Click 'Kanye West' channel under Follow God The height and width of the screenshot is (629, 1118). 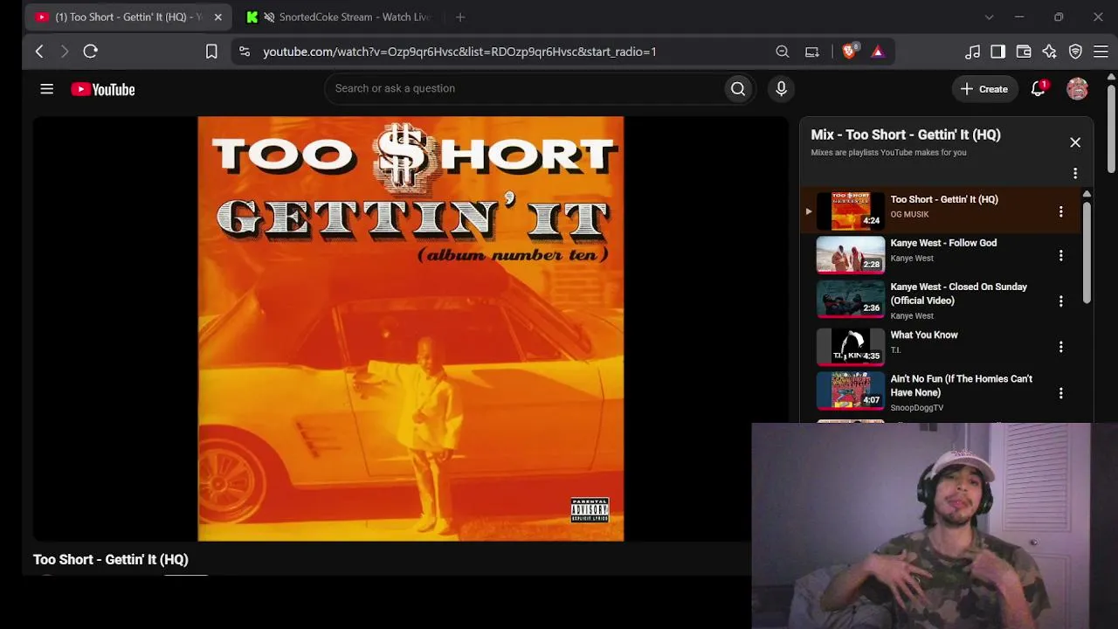(912, 258)
